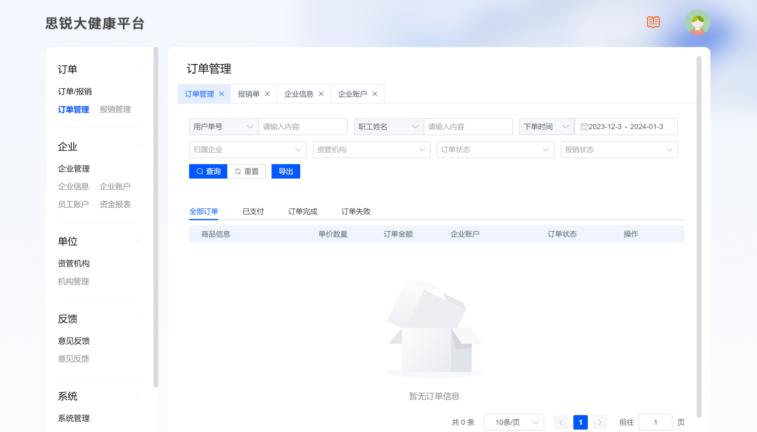Click the 重置 reset button
This screenshot has width=757, height=432.
point(246,171)
